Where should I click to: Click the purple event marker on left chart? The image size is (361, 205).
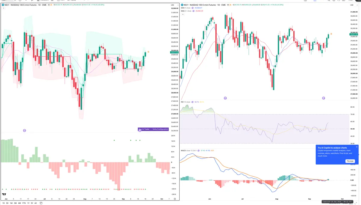point(25,130)
